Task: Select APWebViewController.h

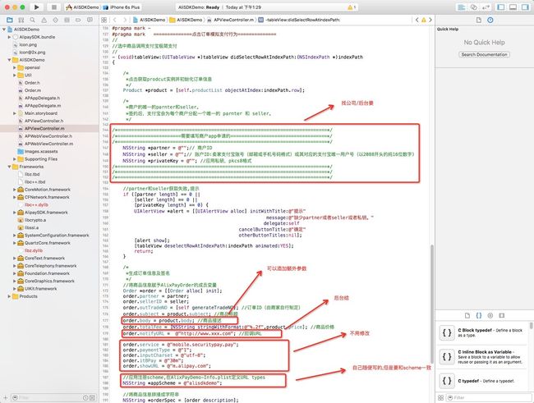Action: tap(48, 136)
